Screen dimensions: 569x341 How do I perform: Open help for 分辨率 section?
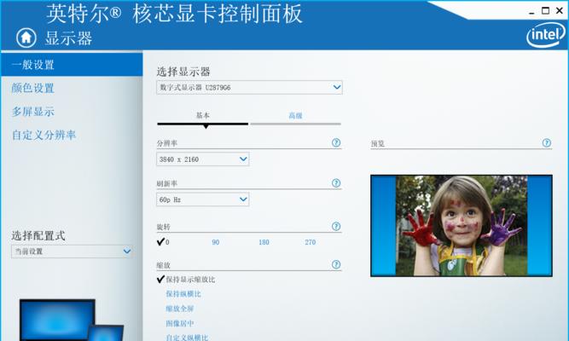[336, 142]
